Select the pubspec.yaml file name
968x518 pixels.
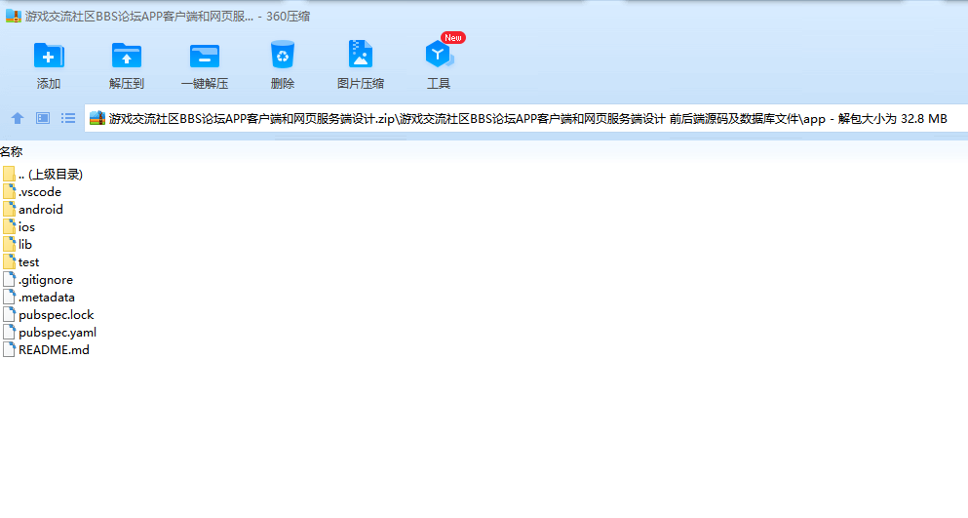(58, 333)
